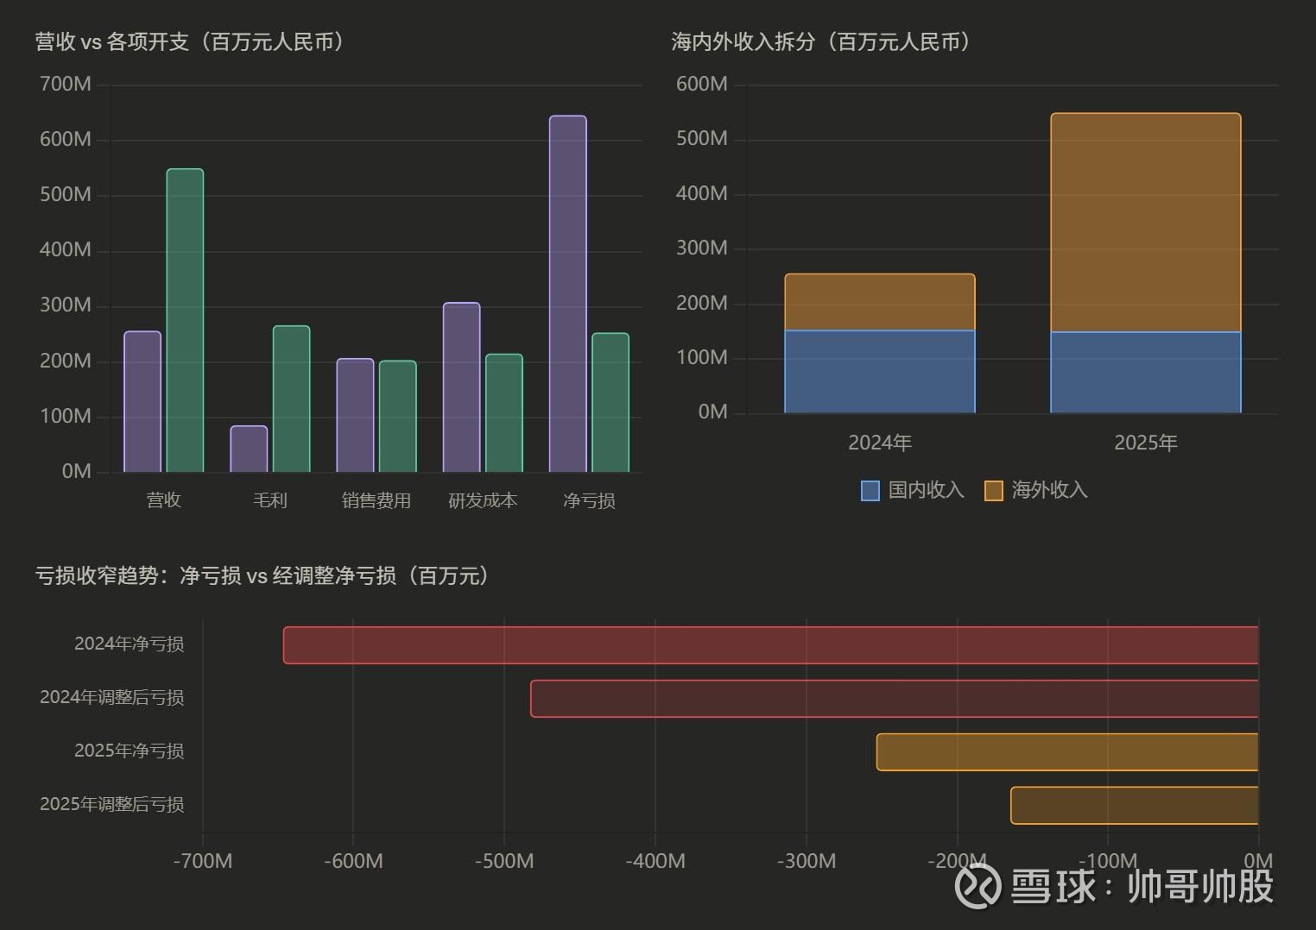Click the 营收 category label on the x-axis
This screenshot has height=930, width=1316.
pos(164,500)
